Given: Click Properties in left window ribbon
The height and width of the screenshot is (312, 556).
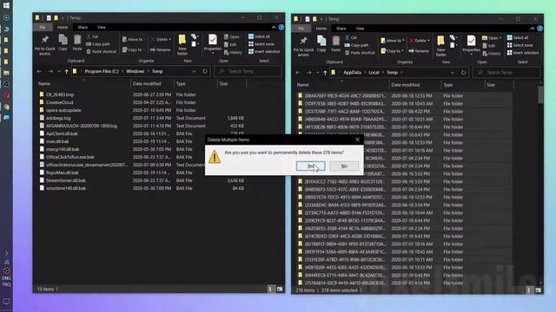Looking at the screenshot, I should [212, 43].
